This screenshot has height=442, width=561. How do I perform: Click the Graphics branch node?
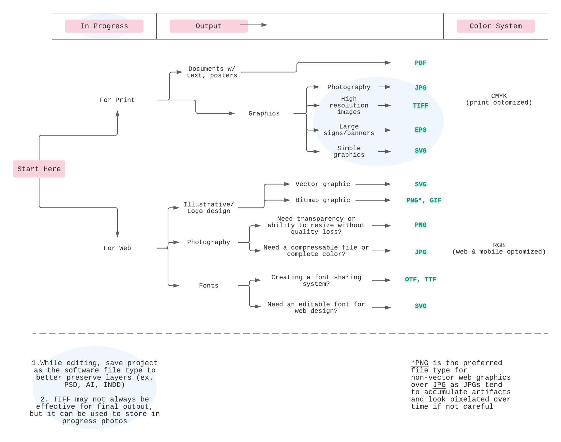coord(264,113)
